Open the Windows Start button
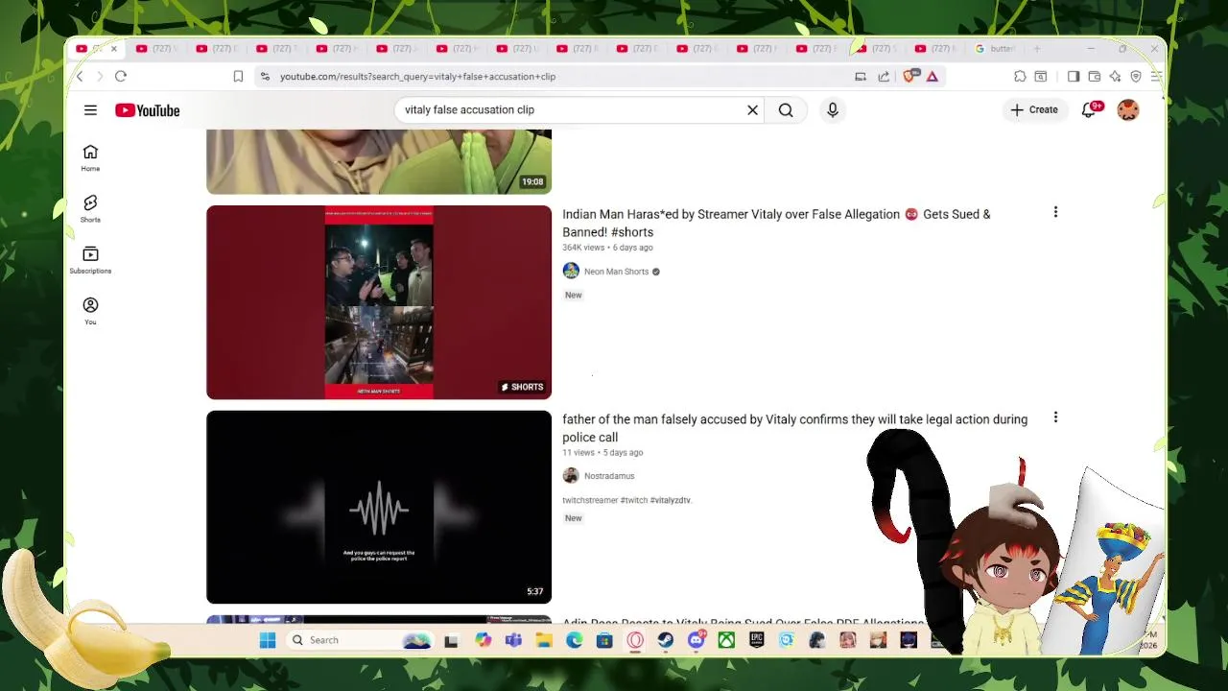 pos(268,640)
